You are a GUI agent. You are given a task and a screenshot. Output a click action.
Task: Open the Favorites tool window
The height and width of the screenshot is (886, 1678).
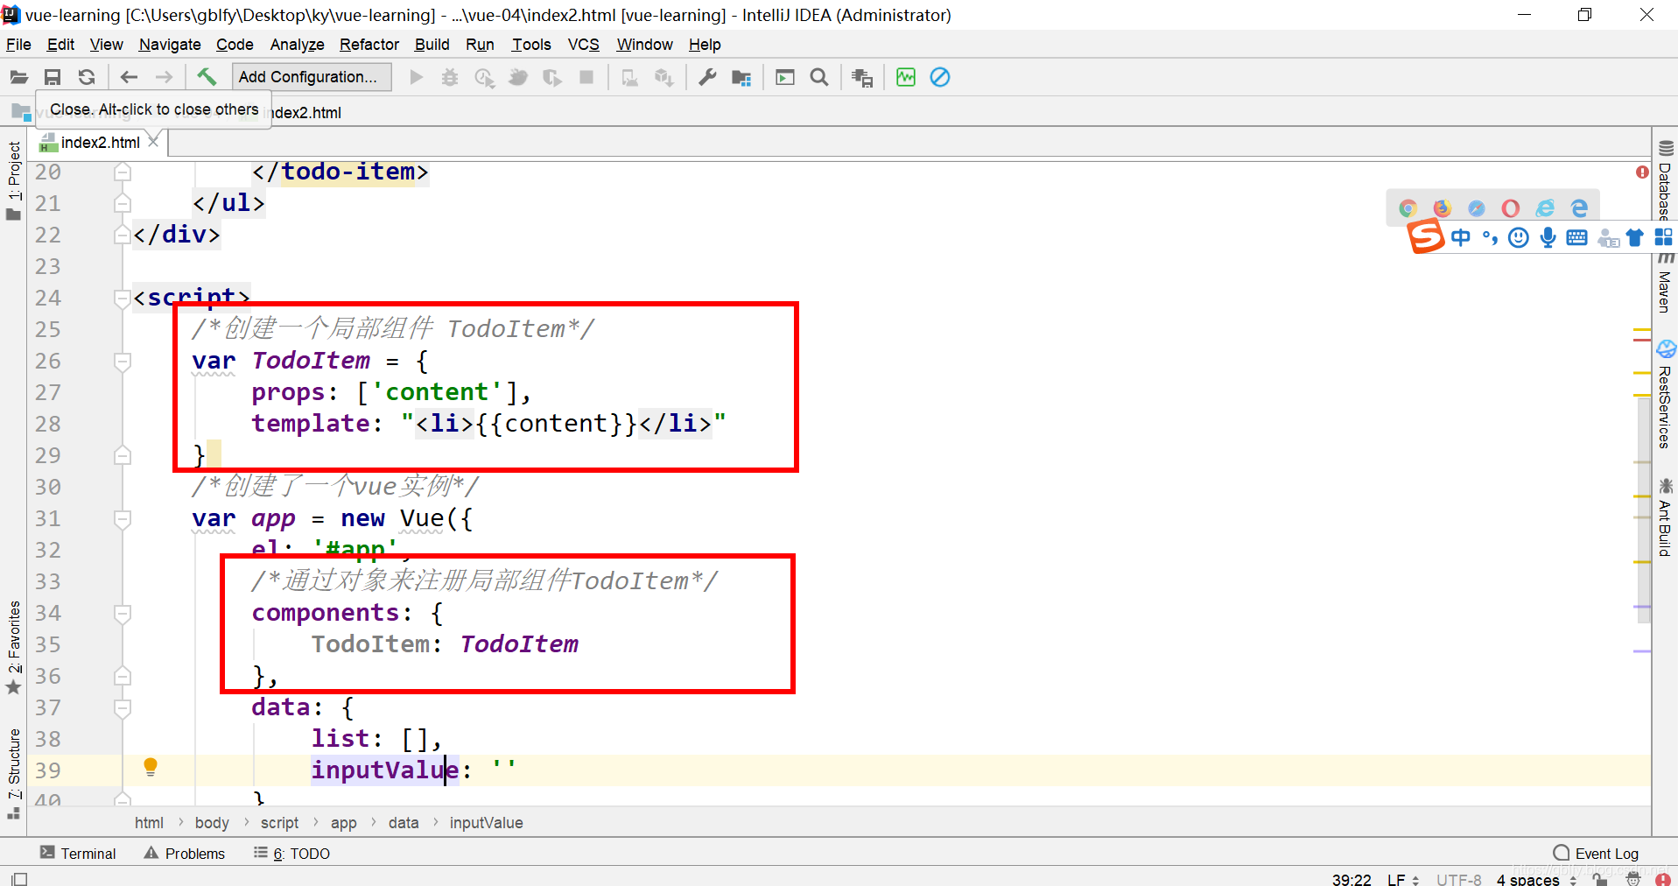tap(14, 647)
